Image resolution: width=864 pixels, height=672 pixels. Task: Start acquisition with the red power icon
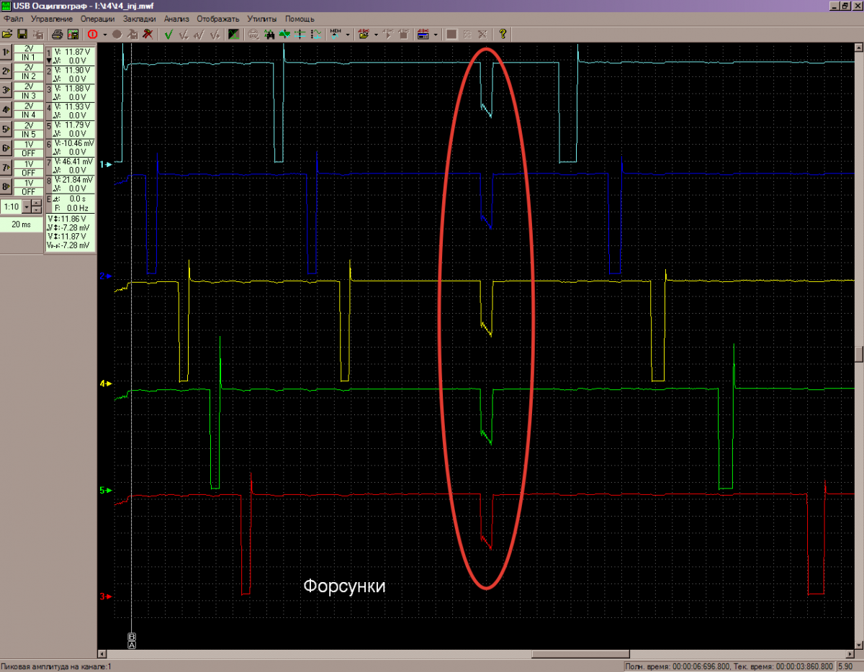click(92, 34)
